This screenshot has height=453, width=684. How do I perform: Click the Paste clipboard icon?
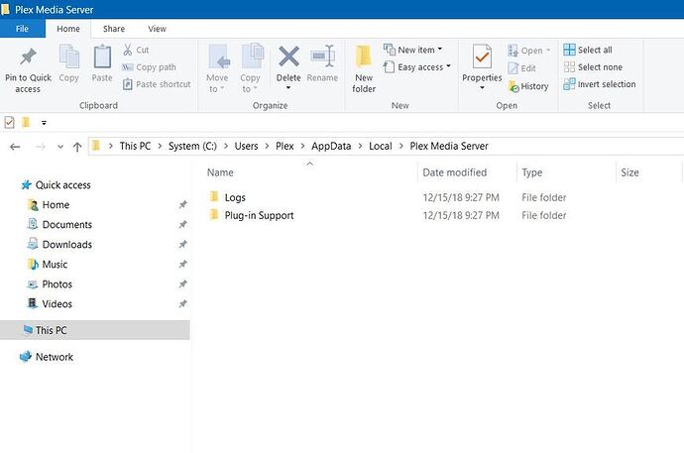click(x=102, y=57)
